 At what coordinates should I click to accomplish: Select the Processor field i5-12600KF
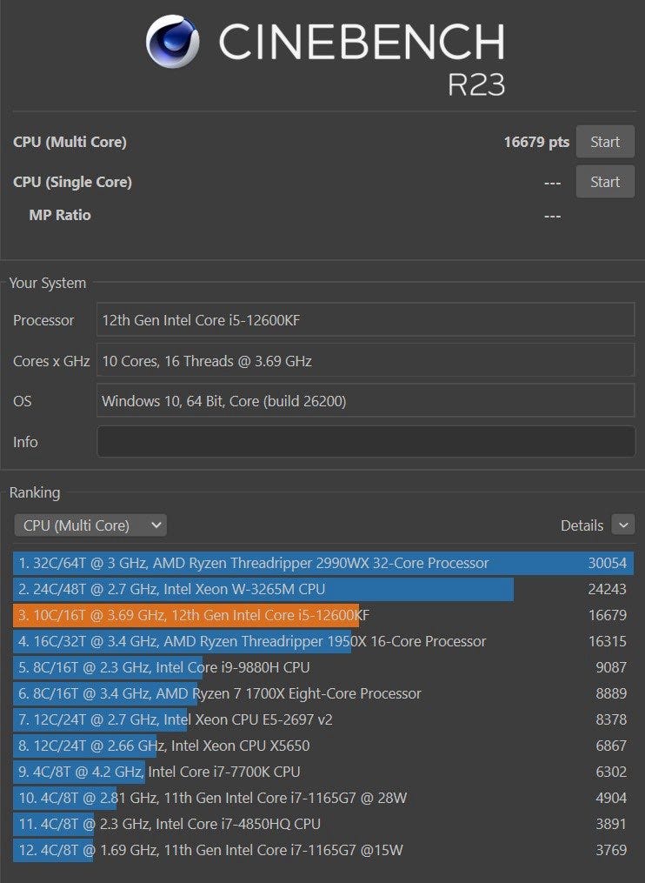tap(366, 320)
